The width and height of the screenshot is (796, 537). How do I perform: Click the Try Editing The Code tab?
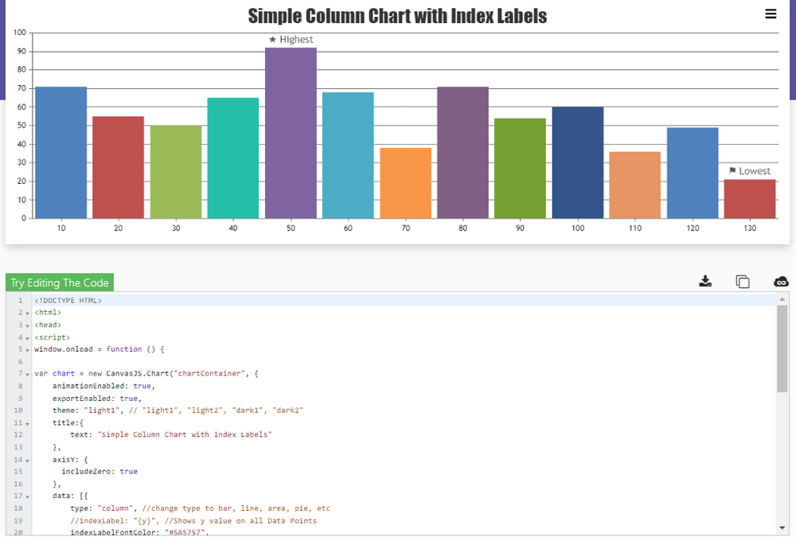[60, 282]
